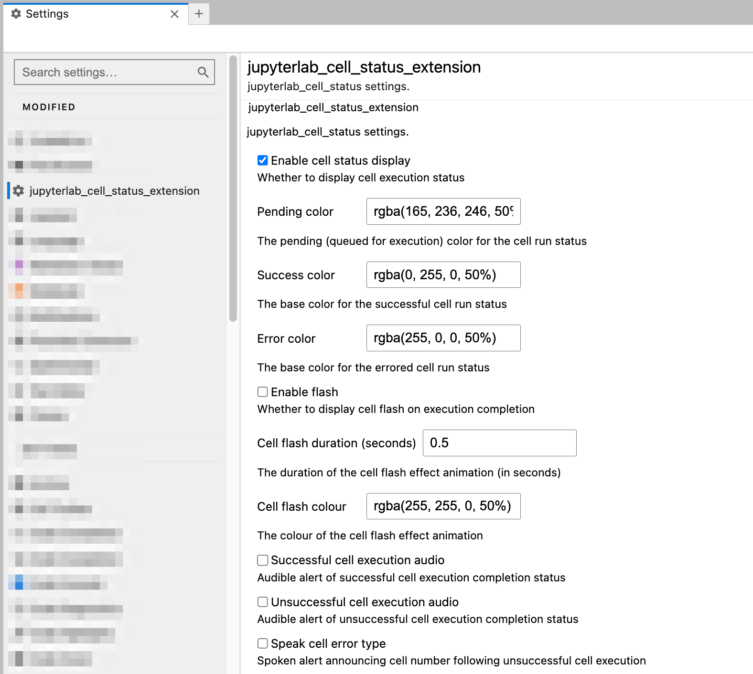The height and width of the screenshot is (674, 753).
Task: Click the jupyterlab_cell_status_extension page title
Action: pyautogui.click(x=364, y=67)
